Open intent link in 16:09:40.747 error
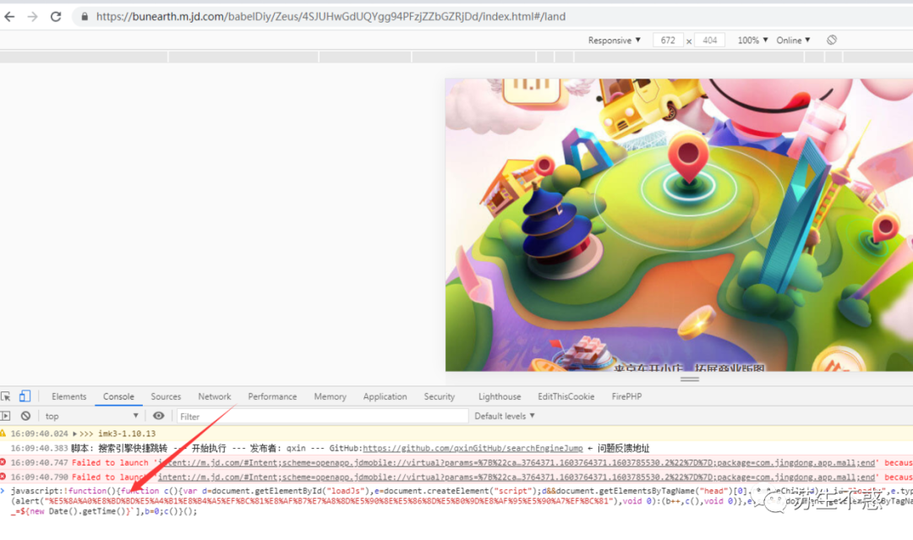This screenshot has height=540, width=913. (517, 462)
